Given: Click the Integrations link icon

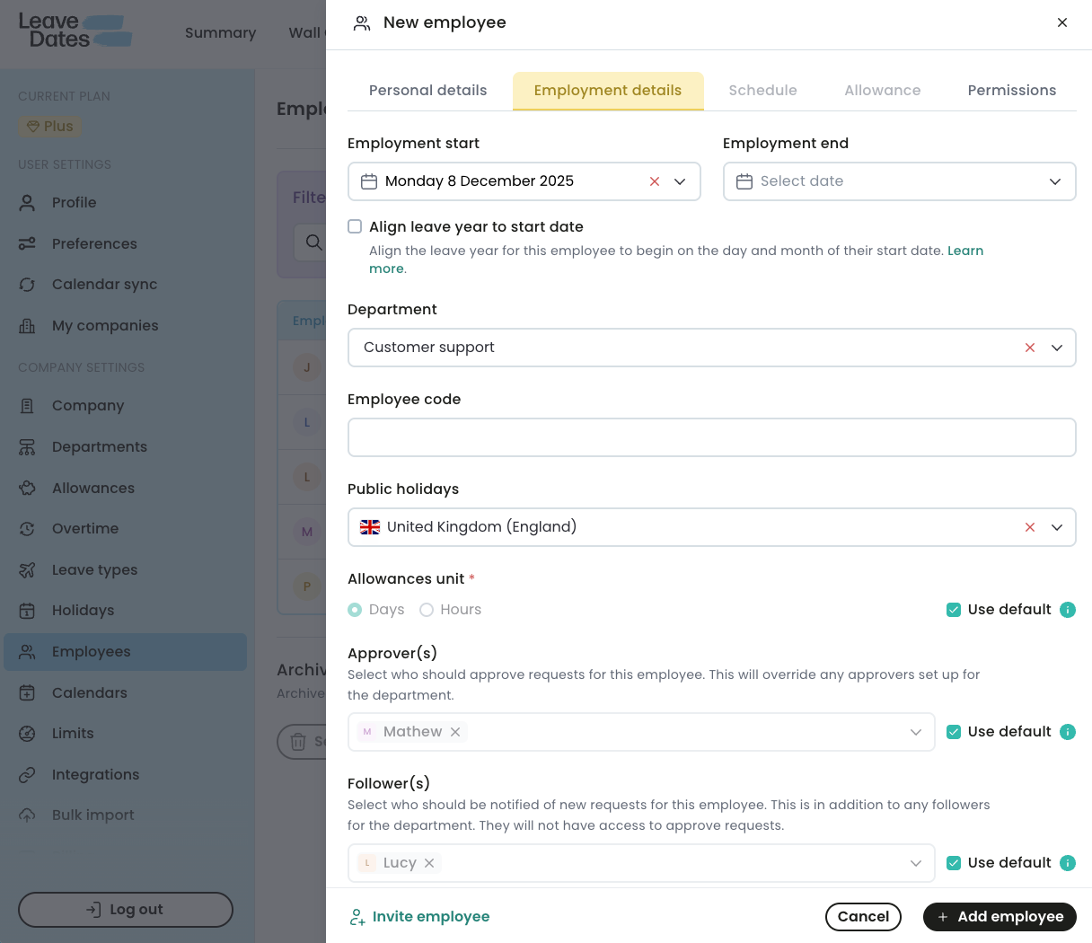Looking at the screenshot, I should coord(27,774).
